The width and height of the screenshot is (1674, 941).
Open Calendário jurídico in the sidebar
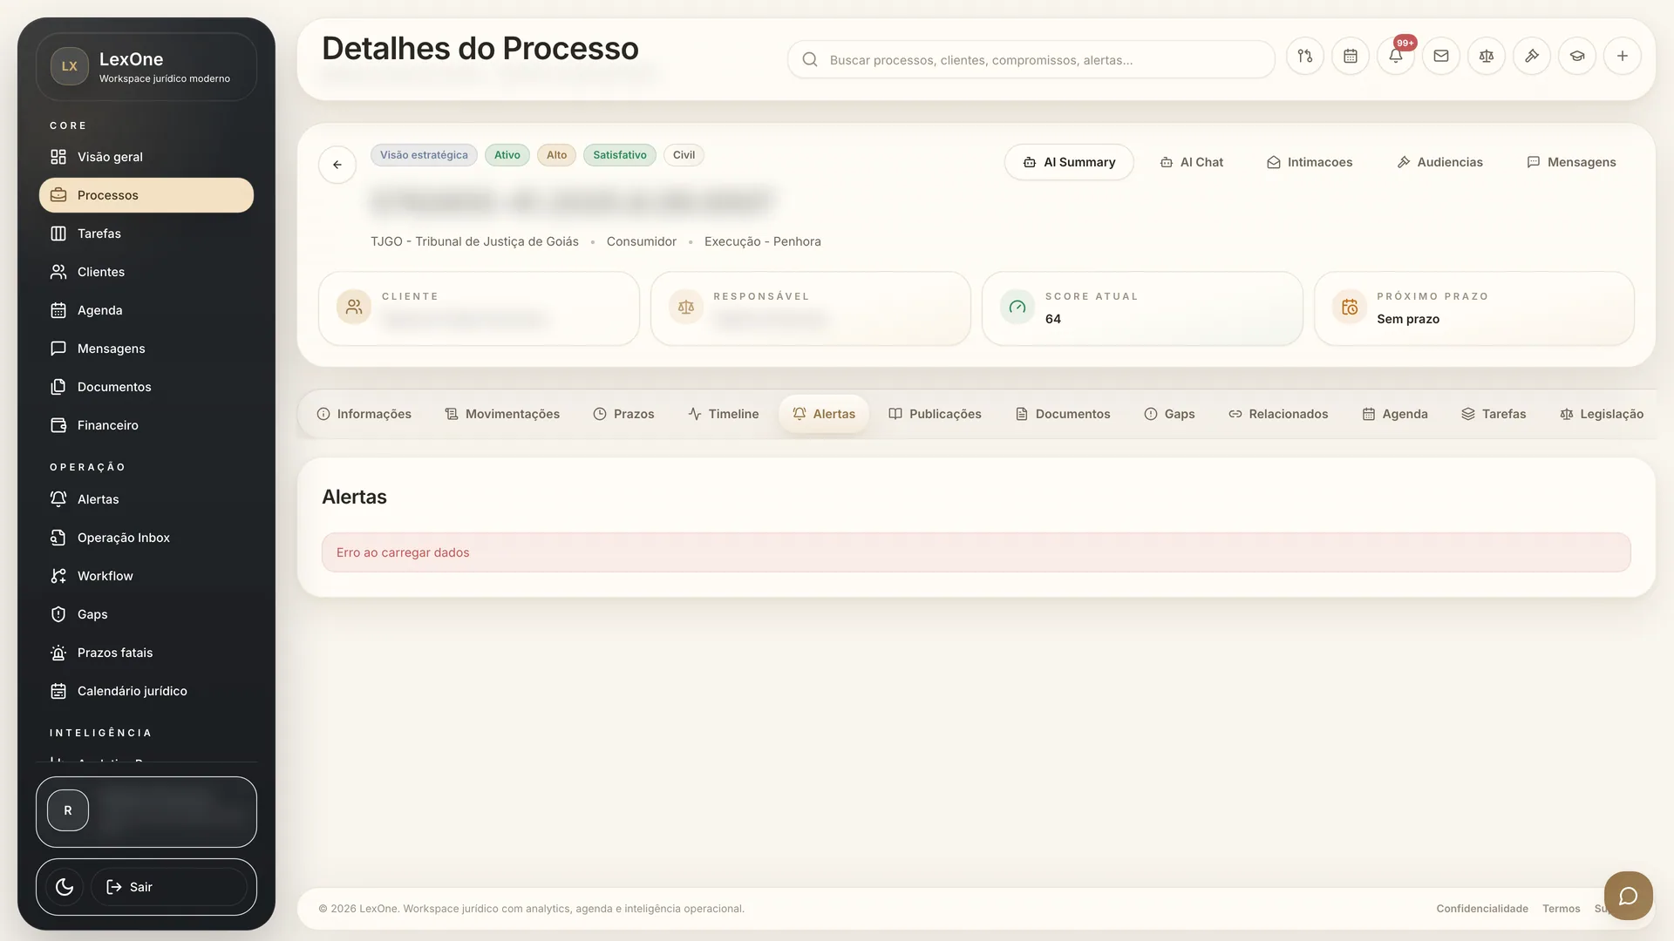(146, 691)
